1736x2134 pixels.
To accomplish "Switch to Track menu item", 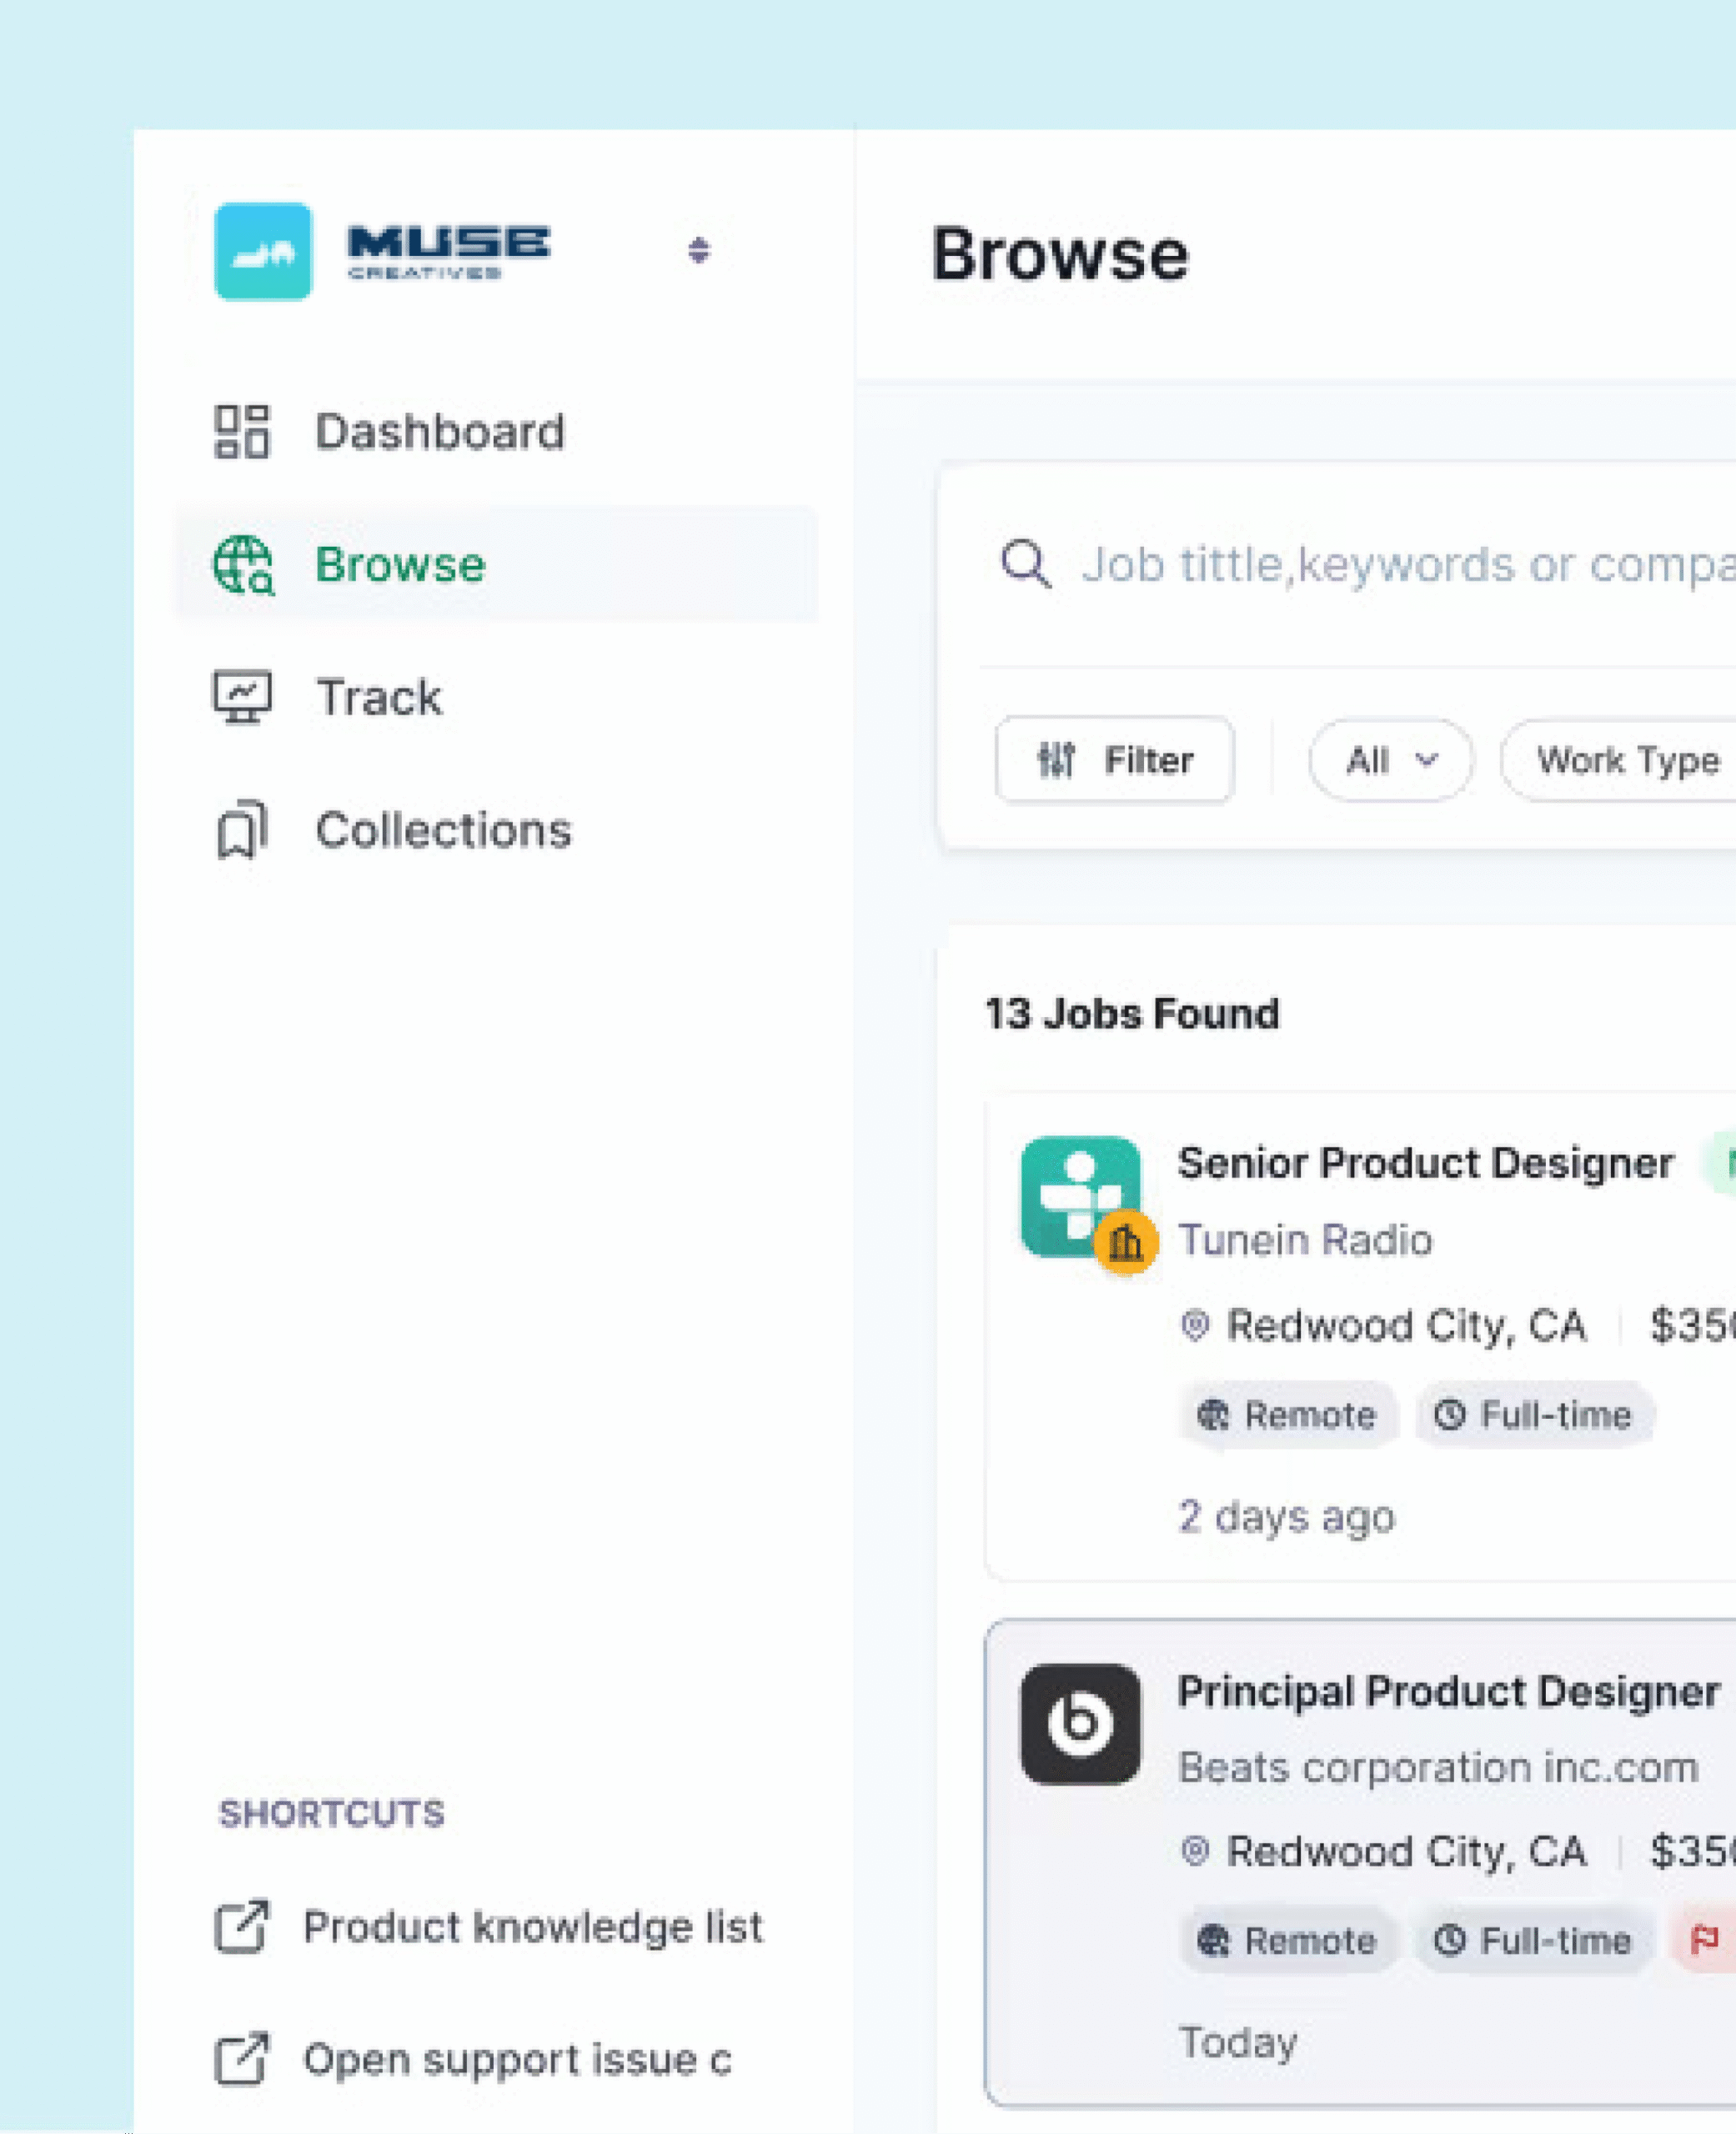I will pyautogui.click(x=379, y=698).
